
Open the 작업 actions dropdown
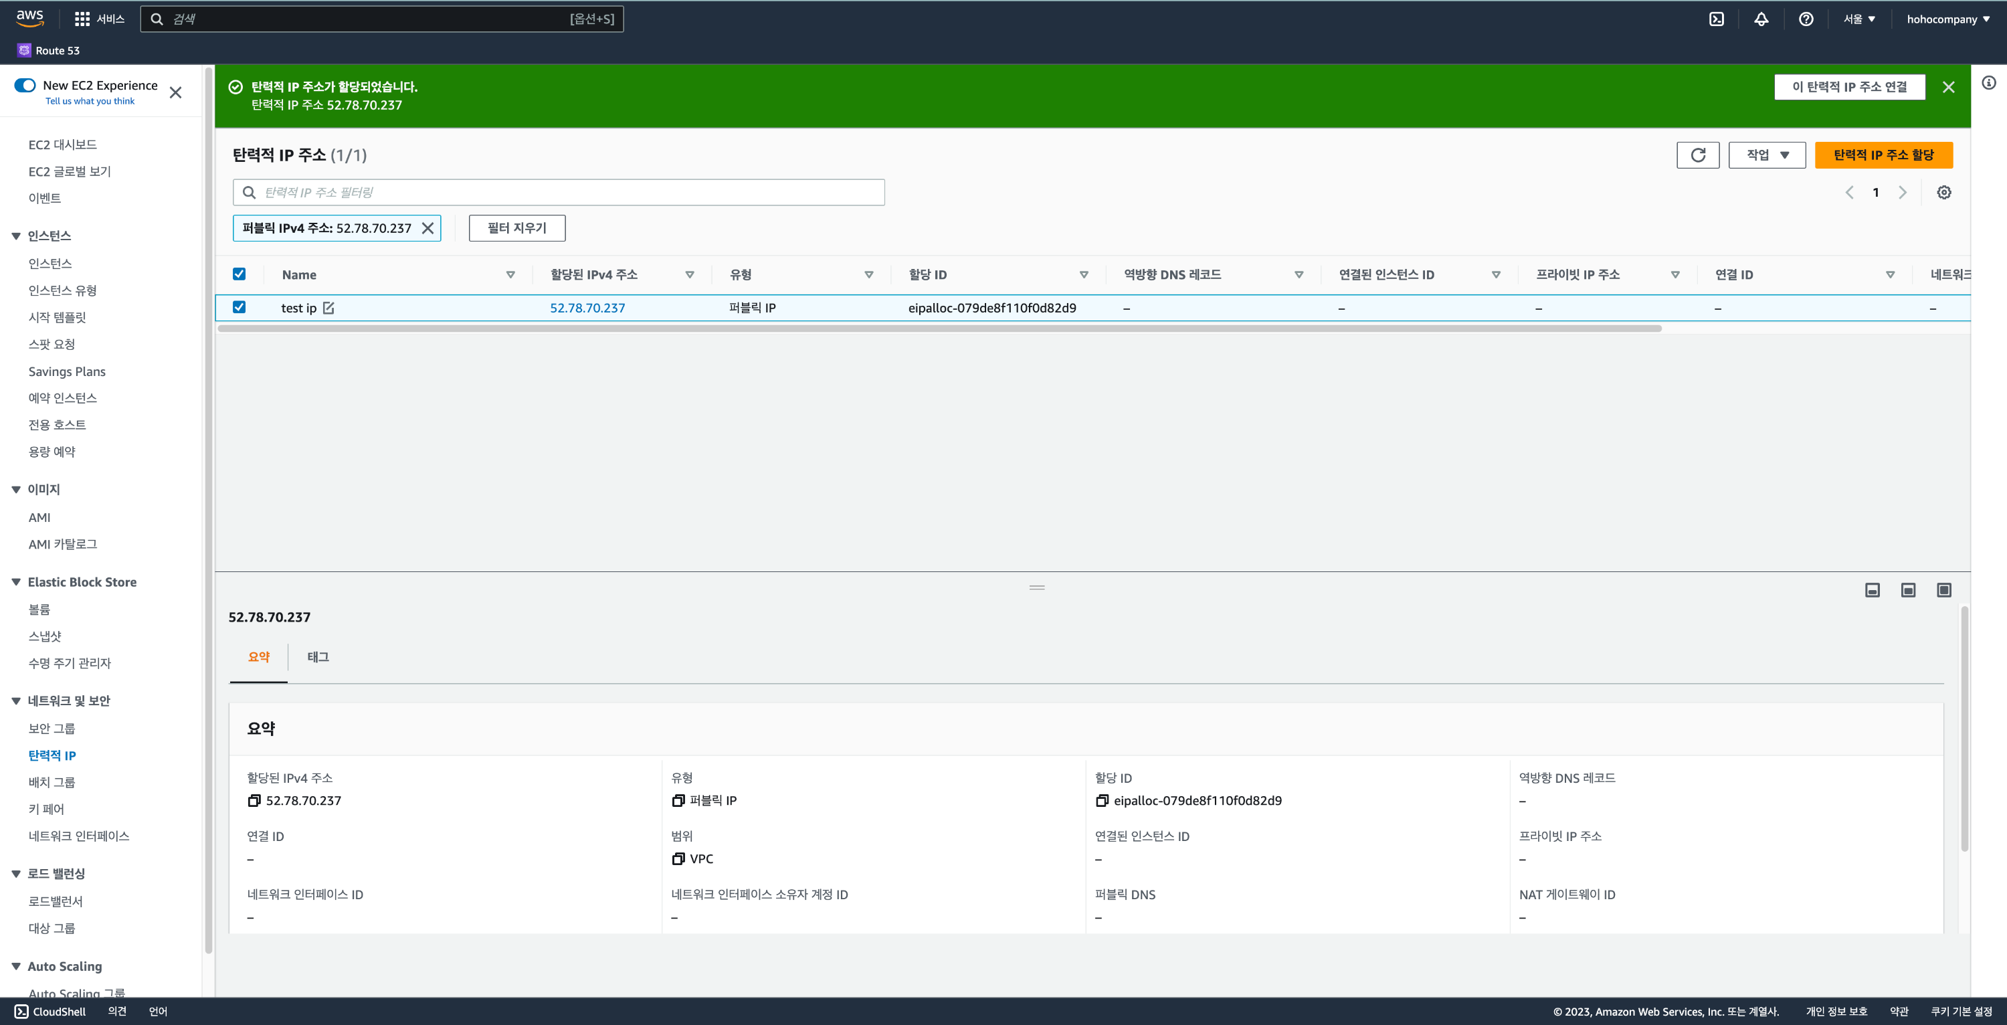(x=1766, y=155)
